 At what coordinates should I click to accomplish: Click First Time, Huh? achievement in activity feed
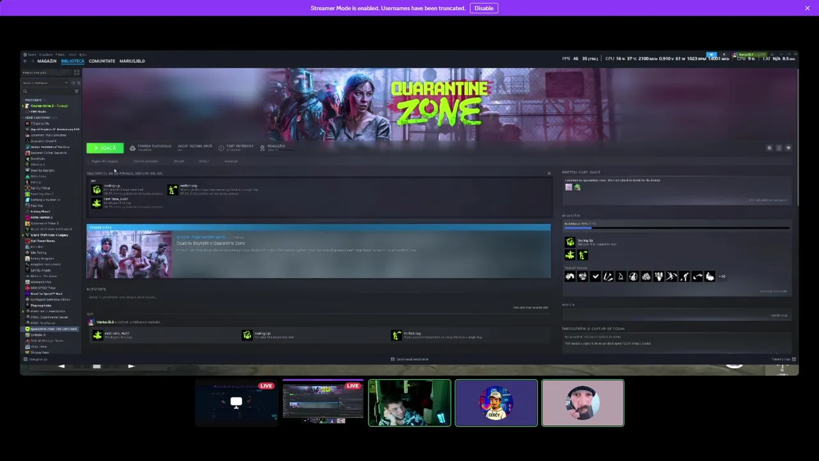click(98, 335)
